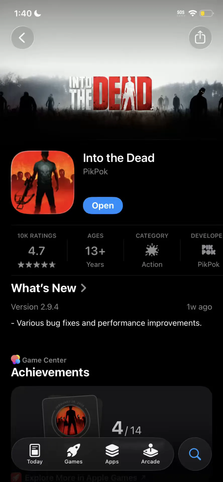Tap the PikPok developer logo
223x482 pixels.
point(208,250)
